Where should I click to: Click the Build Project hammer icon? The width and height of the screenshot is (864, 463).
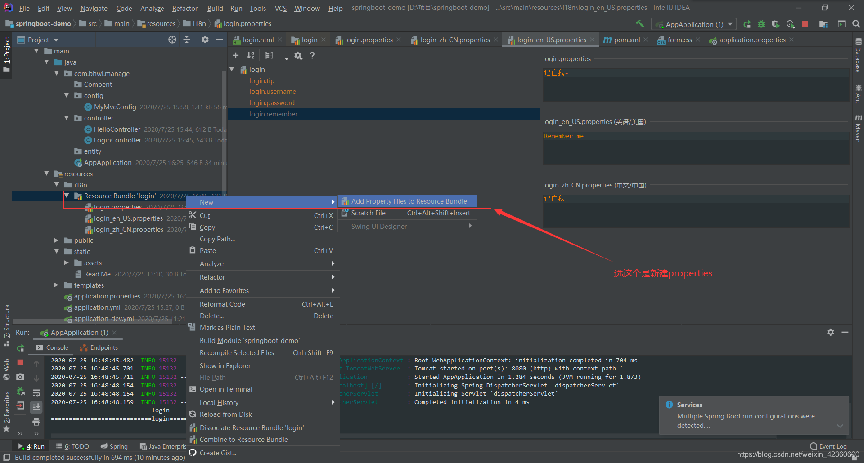click(640, 24)
